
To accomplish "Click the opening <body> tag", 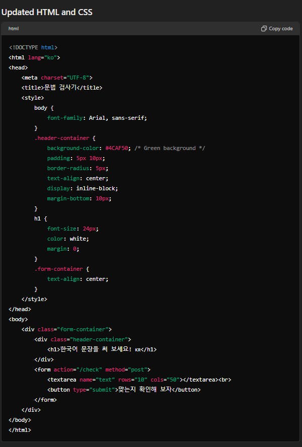I will pos(18,319).
